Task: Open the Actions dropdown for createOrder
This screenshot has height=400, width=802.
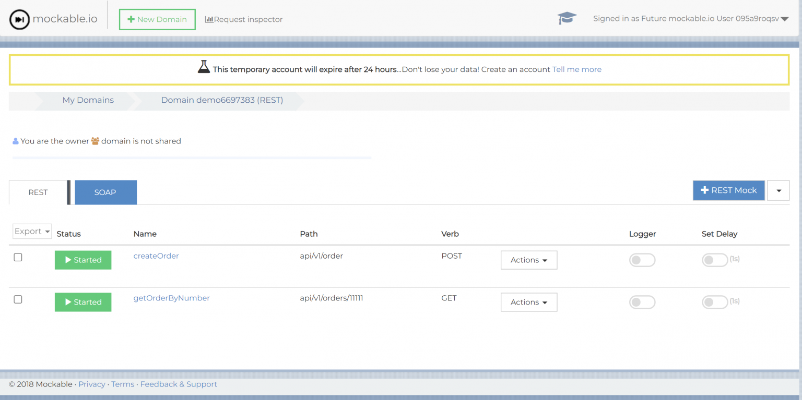Action: click(529, 260)
